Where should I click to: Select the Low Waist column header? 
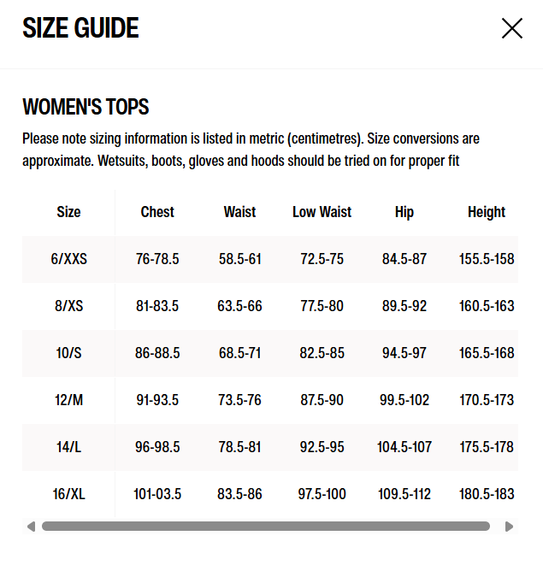click(x=322, y=212)
